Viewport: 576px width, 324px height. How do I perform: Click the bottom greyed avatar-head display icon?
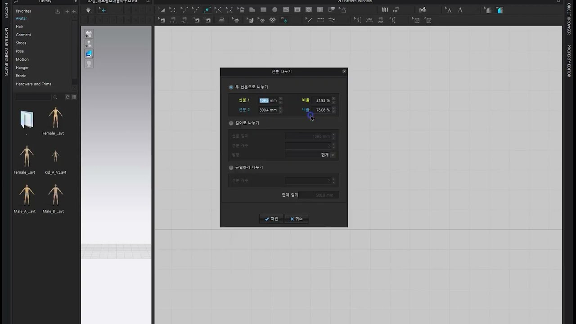[x=89, y=63]
